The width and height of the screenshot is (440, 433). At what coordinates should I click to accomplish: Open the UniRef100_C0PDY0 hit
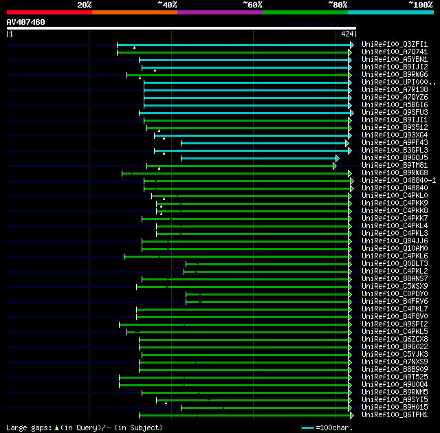click(x=395, y=294)
